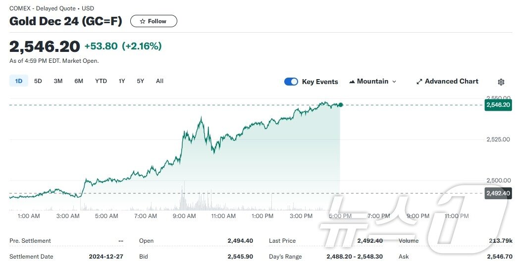Click the star icon on Follow
This screenshot has height=263, width=517.
point(143,21)
